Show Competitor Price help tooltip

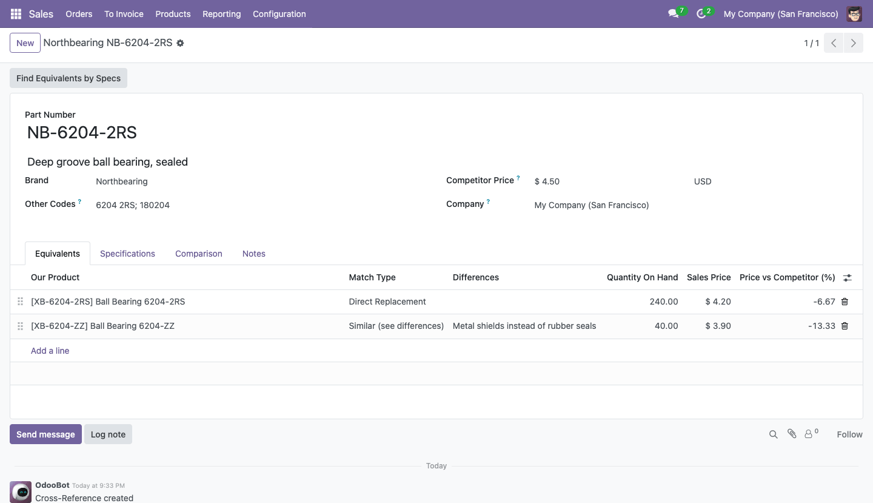[518, 178]
